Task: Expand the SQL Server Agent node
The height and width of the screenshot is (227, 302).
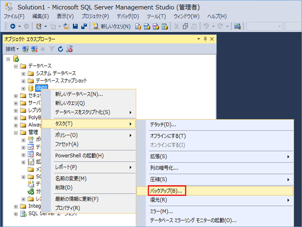Action: point(16,214)
